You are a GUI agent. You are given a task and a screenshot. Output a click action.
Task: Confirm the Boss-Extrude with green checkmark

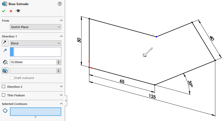coord(3,11)
